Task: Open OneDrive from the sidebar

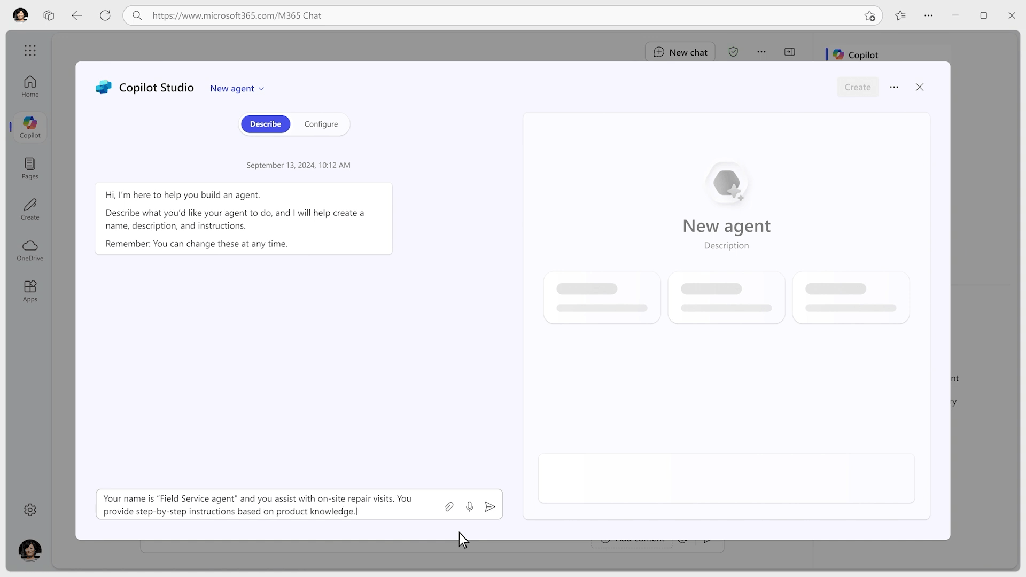Action: tap(30, 250)
